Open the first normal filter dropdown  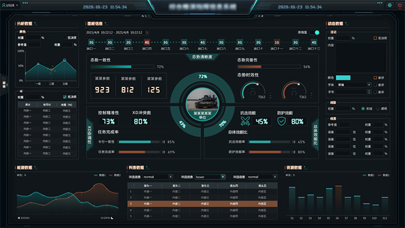point(158,177)
